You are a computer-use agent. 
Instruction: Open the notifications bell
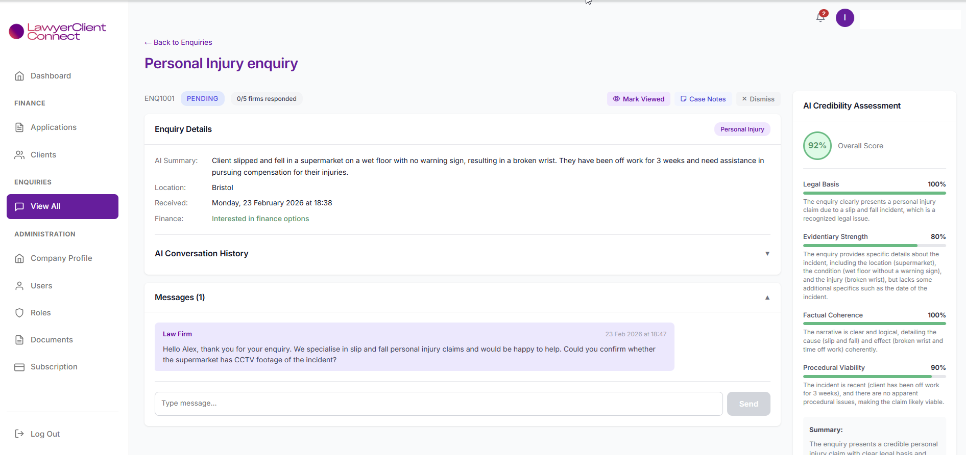click(x=820, y=17)
